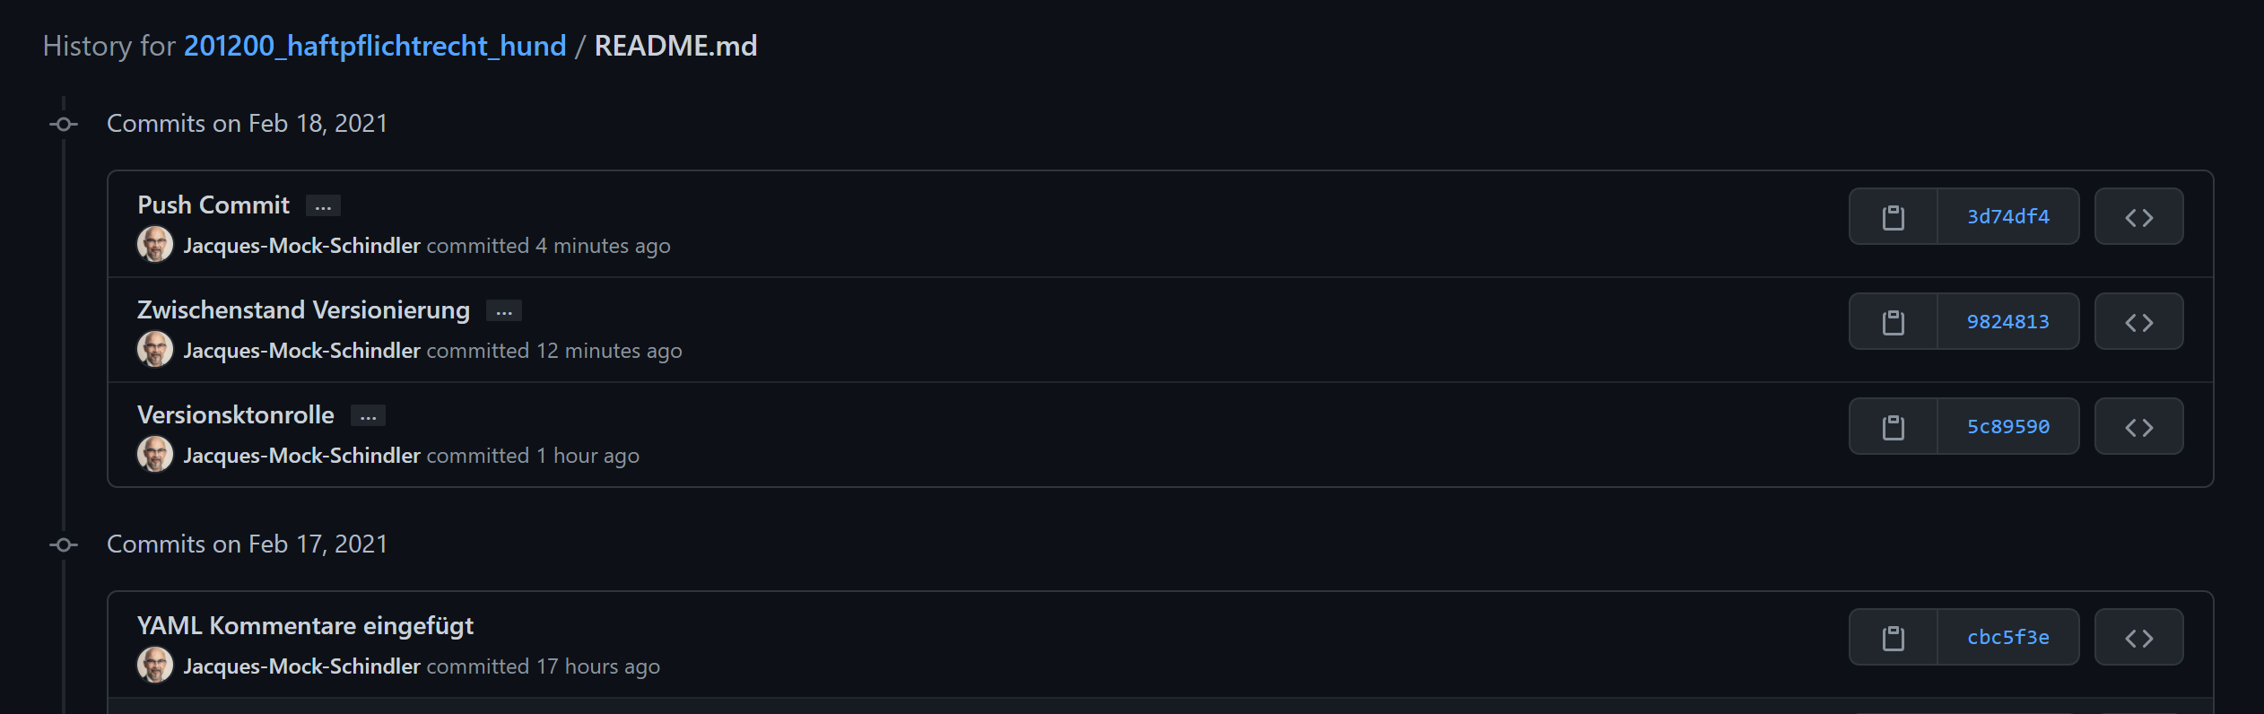Expand Push Commit description ellipsis
The image size is (2264, 714).
point(323,206)
